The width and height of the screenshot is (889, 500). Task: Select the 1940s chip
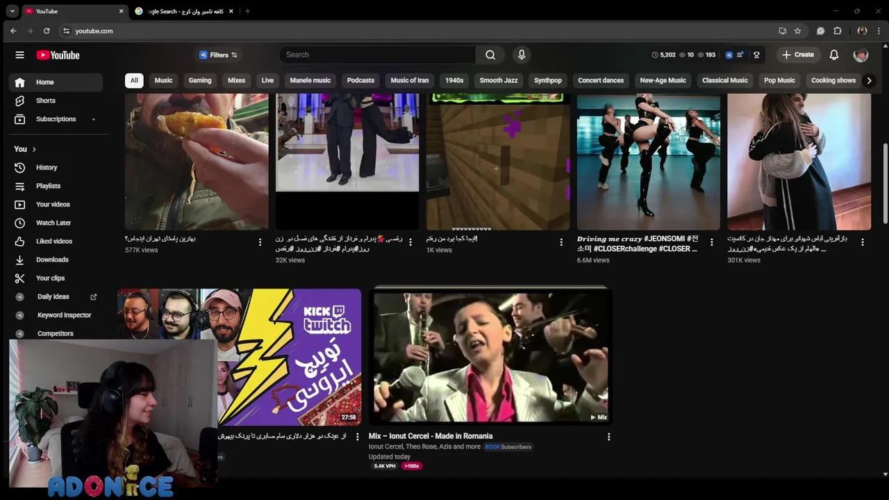click(454, 81)
